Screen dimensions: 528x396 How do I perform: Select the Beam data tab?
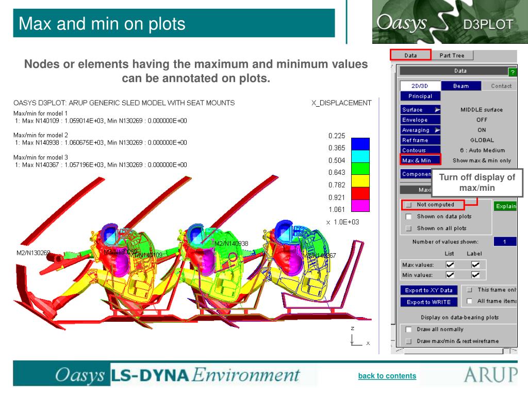[x=461, y=86]
